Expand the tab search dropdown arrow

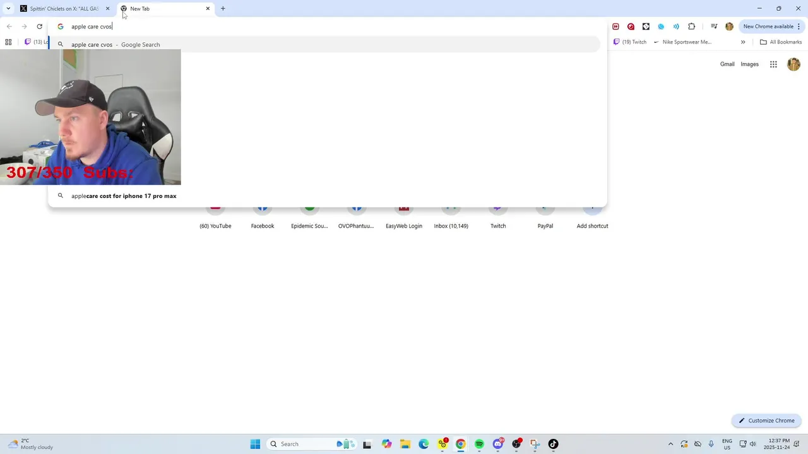pyautogui.click(x=8, y=8)
